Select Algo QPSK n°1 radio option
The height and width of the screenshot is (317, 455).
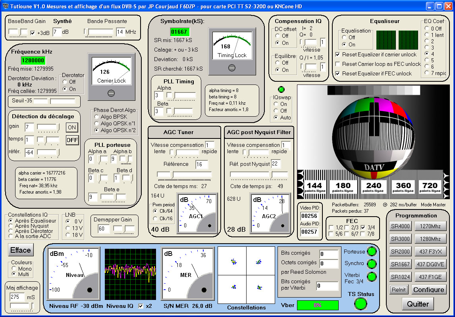tap(96, 123)
